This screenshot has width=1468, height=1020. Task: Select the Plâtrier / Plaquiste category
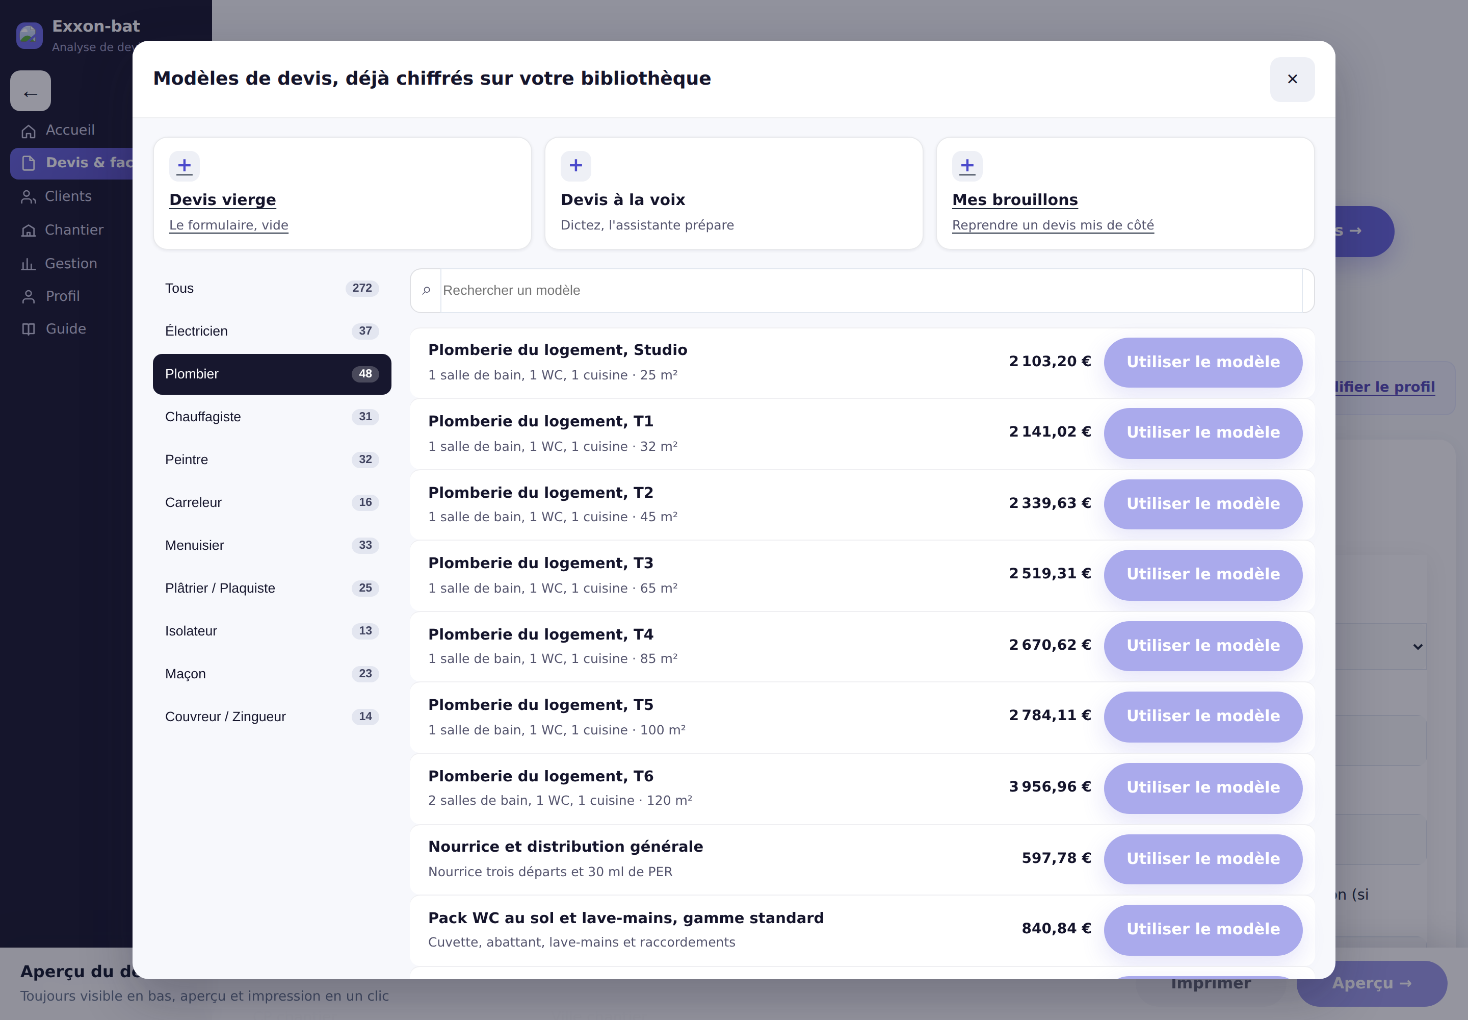click(272, 588)
